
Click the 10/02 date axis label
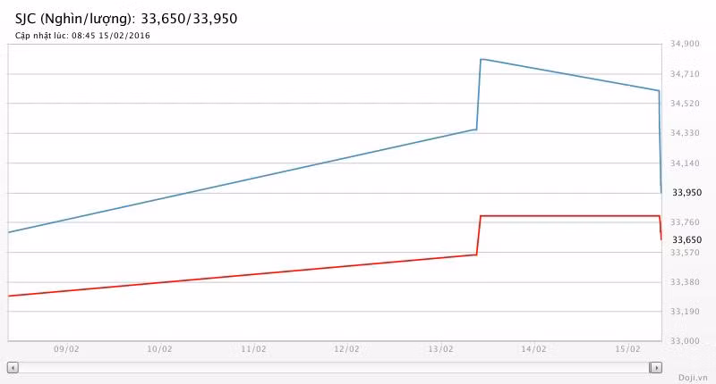pyautogui.click(x=159, y=349)
